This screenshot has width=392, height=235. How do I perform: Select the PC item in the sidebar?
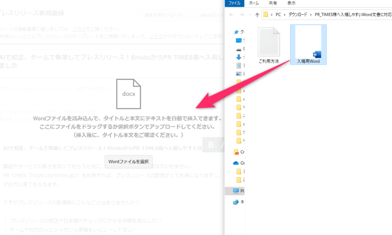tap(235, 191)
